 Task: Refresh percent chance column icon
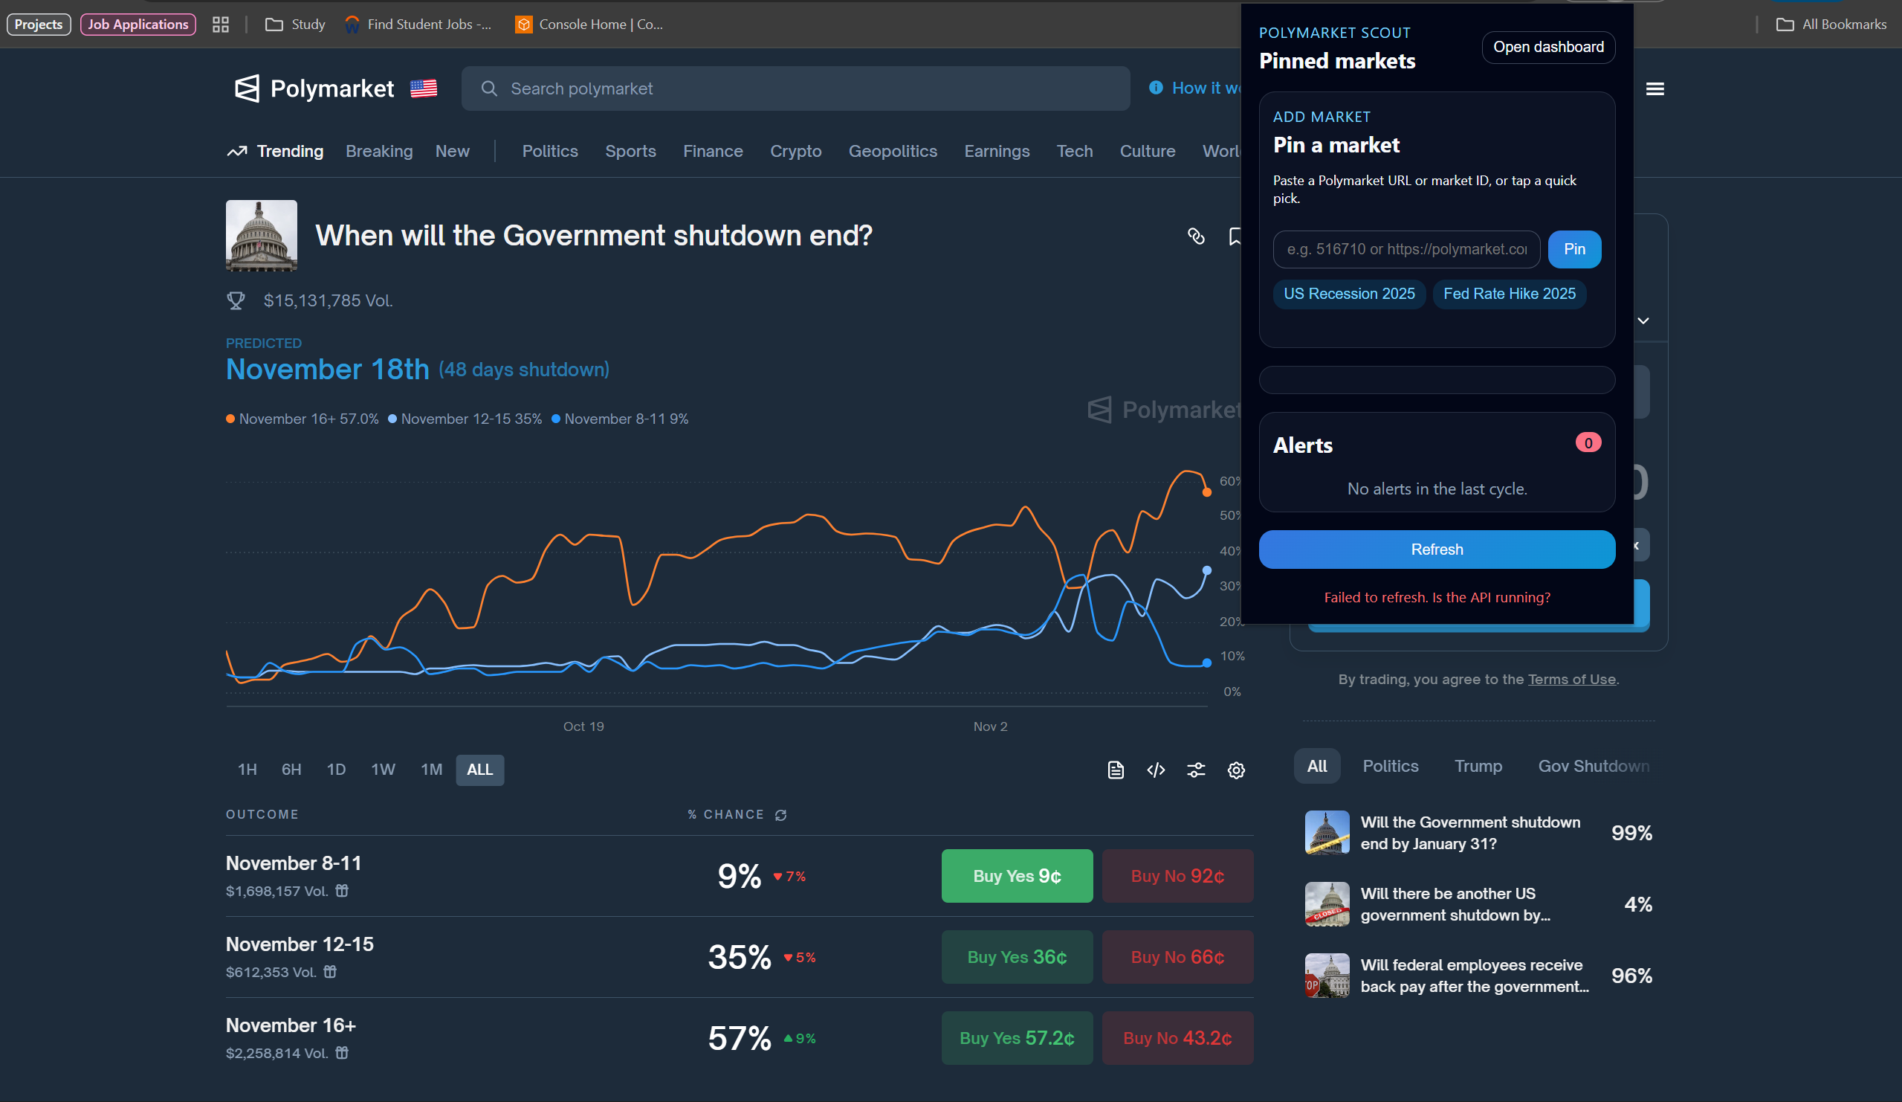(x=780, y=815)
